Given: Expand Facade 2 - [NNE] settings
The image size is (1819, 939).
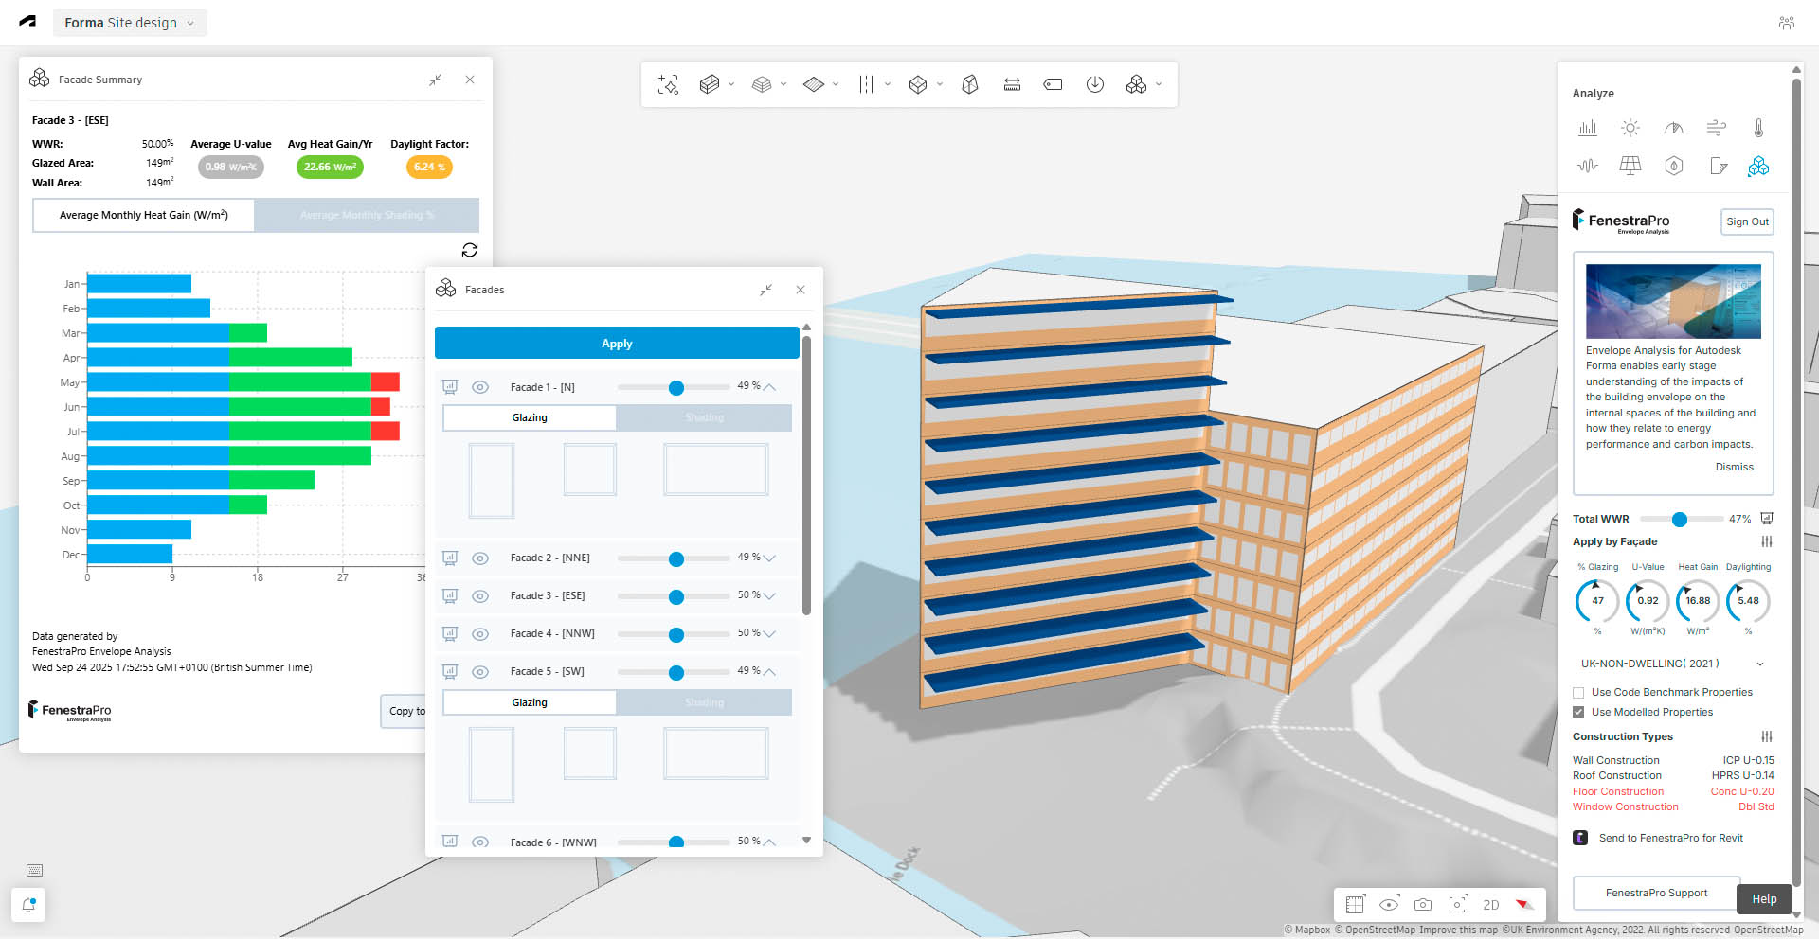Looking at the screenshot, I should 769,558.
